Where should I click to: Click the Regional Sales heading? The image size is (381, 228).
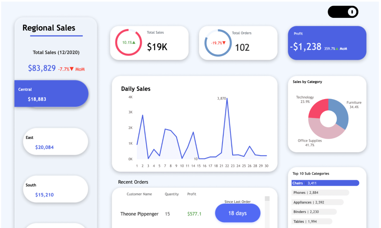click(x=49, y=28)
